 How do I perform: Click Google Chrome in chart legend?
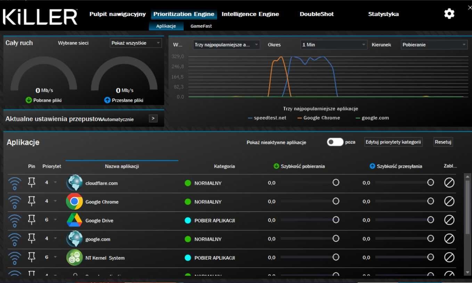coord(318,118)
